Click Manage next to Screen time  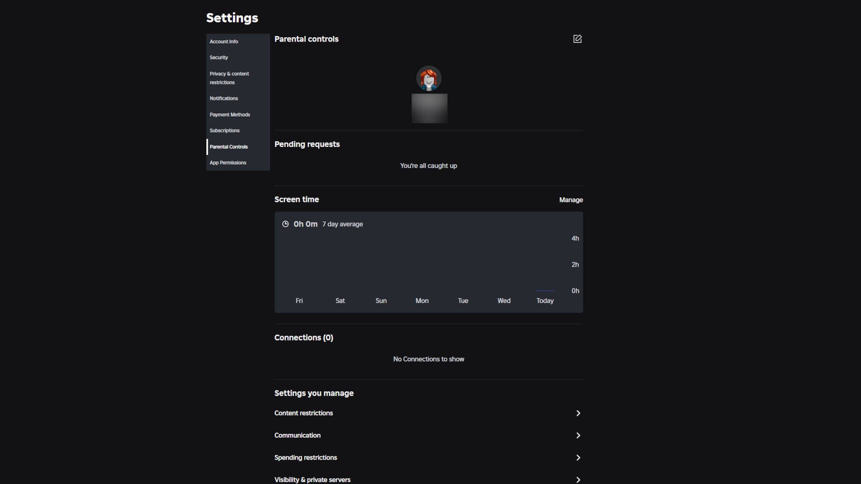pos(571,200)
